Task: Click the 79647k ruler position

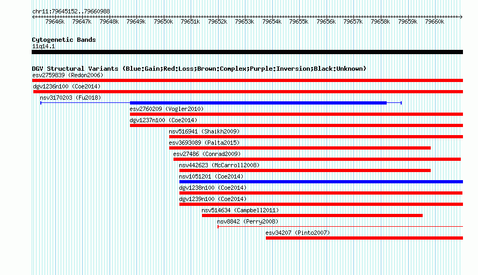Action: (82, 21)
